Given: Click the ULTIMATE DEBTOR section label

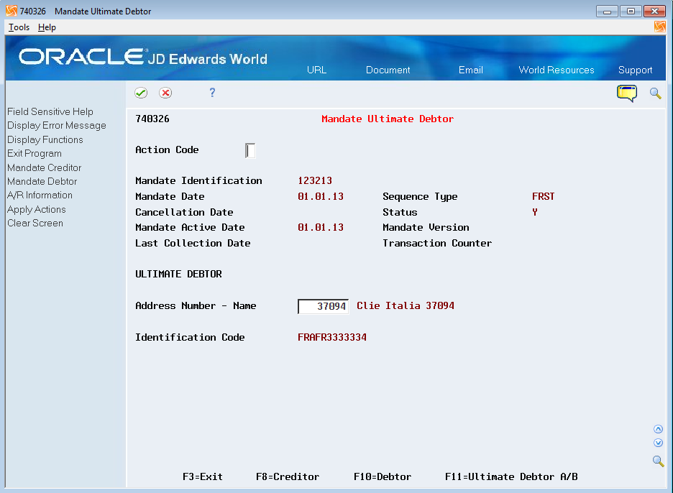Looking at the screenshot, I should pos(178,274).
